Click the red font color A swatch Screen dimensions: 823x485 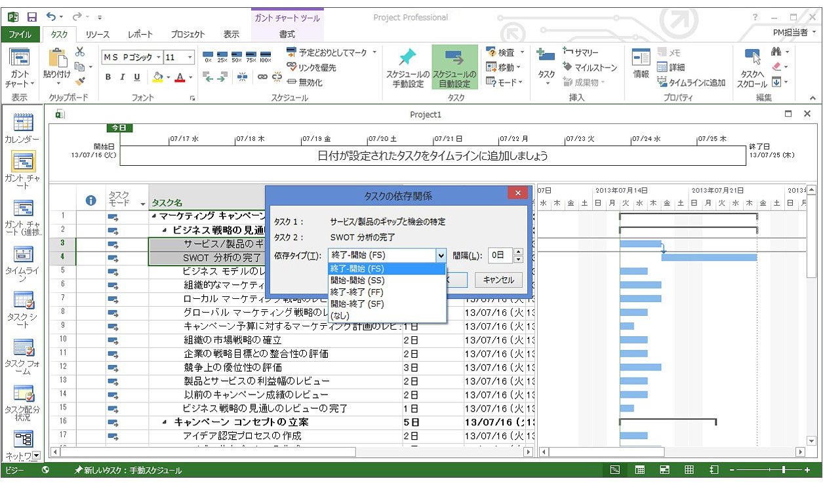click(x=180, y=77)
